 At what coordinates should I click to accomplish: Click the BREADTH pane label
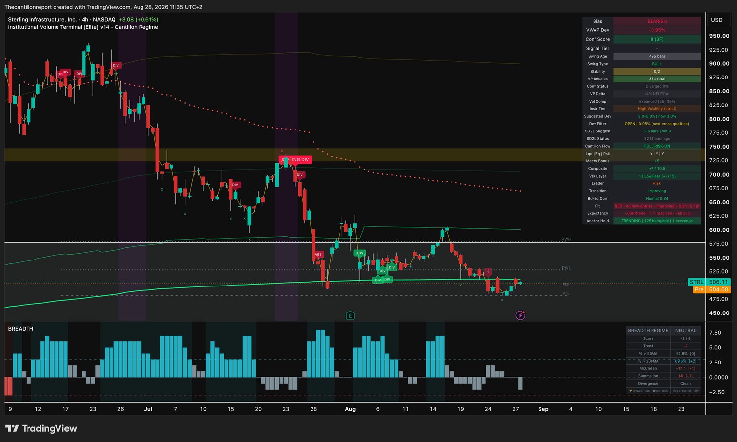21,329
